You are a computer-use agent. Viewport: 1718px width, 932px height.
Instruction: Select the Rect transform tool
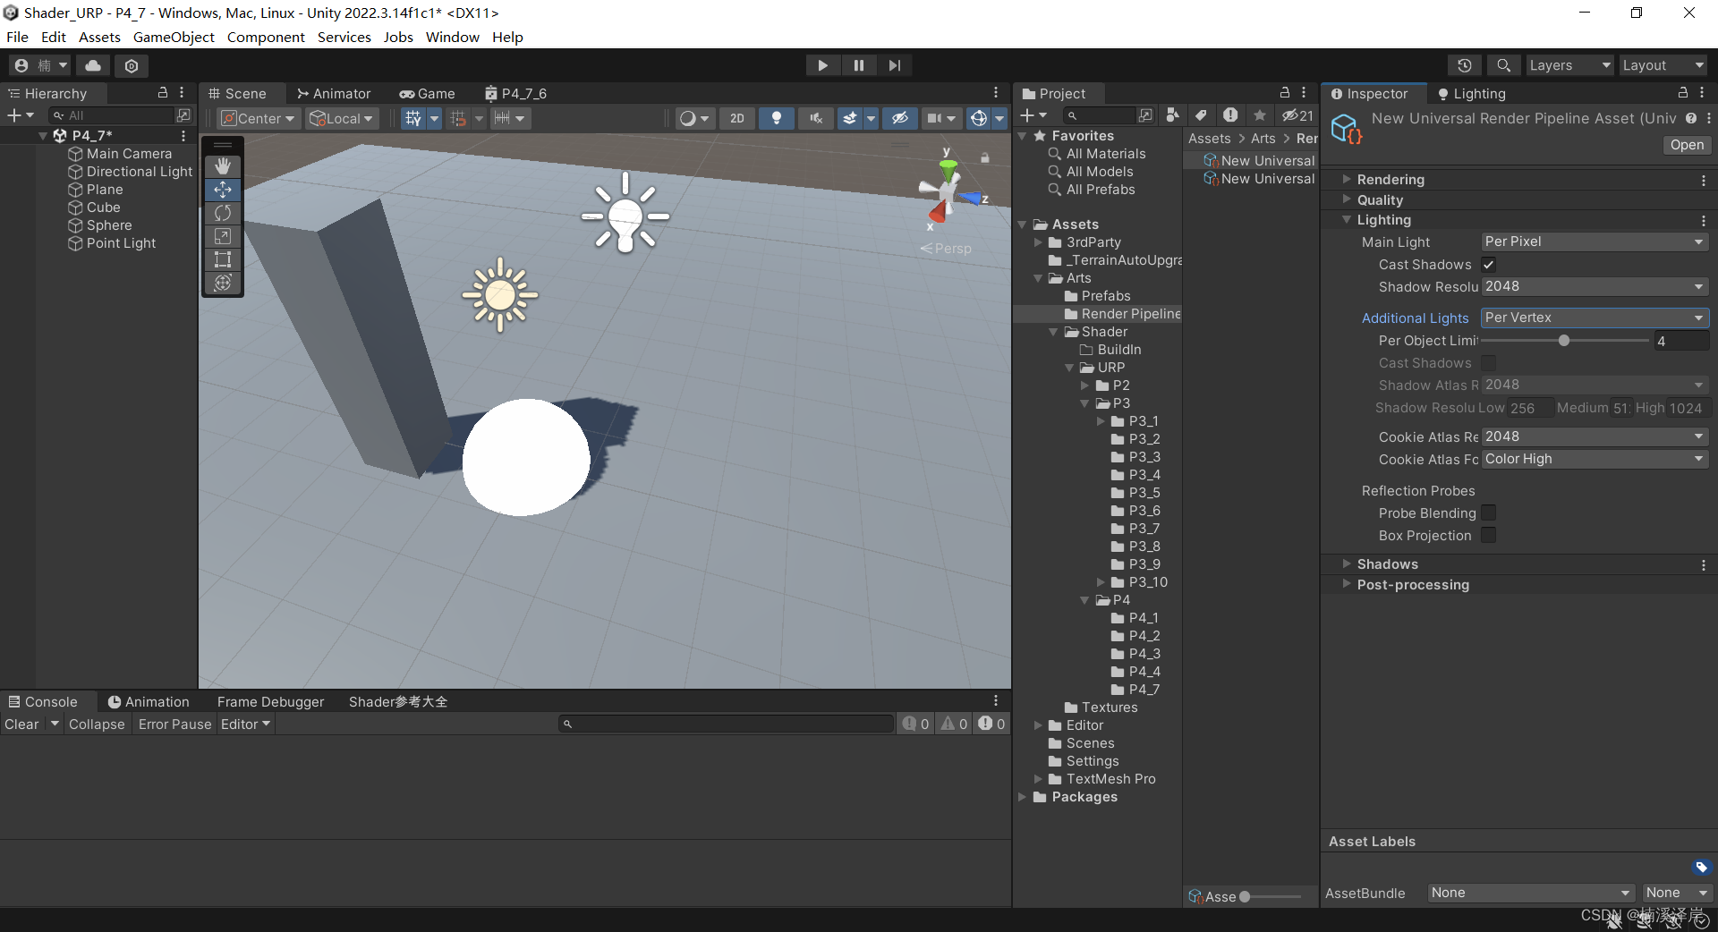[x=223, y=259]
